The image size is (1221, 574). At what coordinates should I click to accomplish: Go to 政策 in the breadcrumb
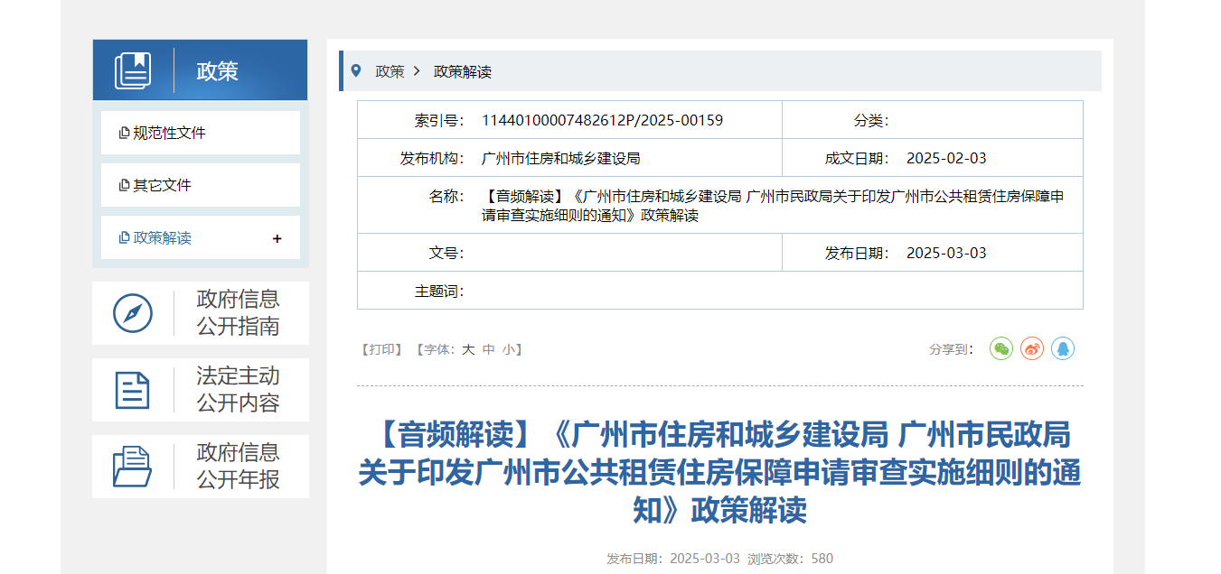click(x=390, y=71)
